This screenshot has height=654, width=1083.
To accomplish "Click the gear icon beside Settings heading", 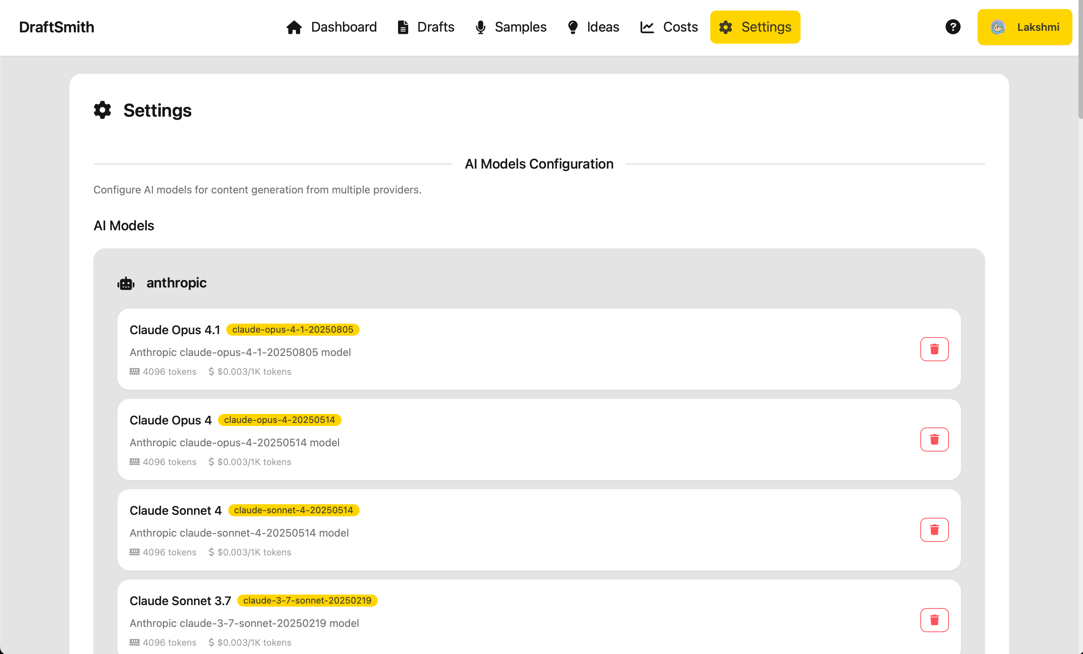I will [102, 110].
